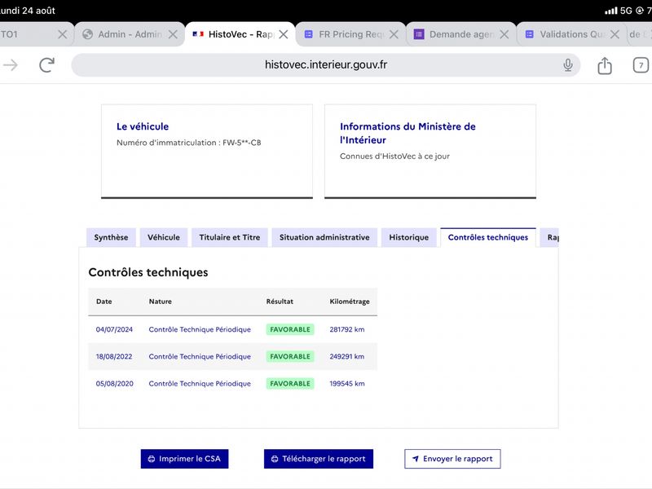Click the 199545 km mileage value
This screenshot has height=489, width=652.
click(x=347, y=383)
